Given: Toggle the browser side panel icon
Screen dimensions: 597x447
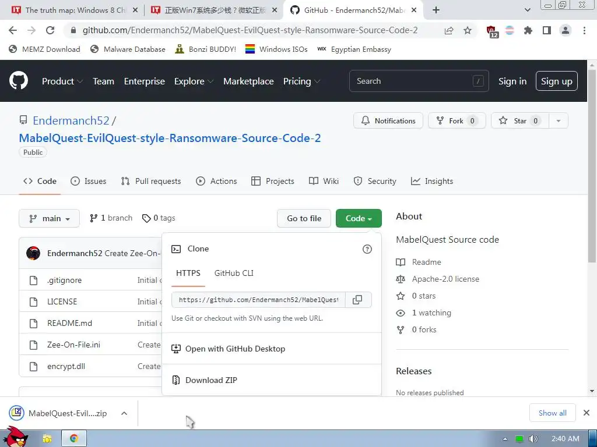Looking at the screenshot, I should [x=547, y=30].
